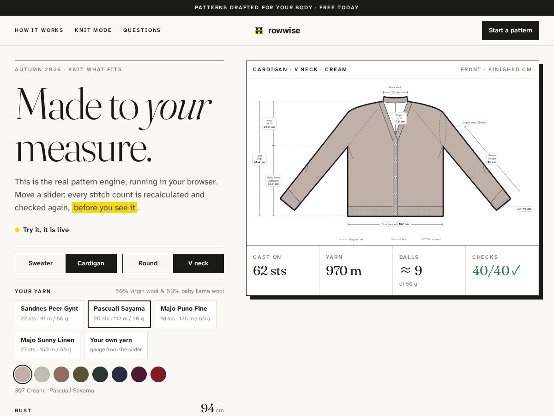The height and width of the screenshot is (416, 554).
Task: Click the Flat legend entry
Action: [x=399, y=239]
